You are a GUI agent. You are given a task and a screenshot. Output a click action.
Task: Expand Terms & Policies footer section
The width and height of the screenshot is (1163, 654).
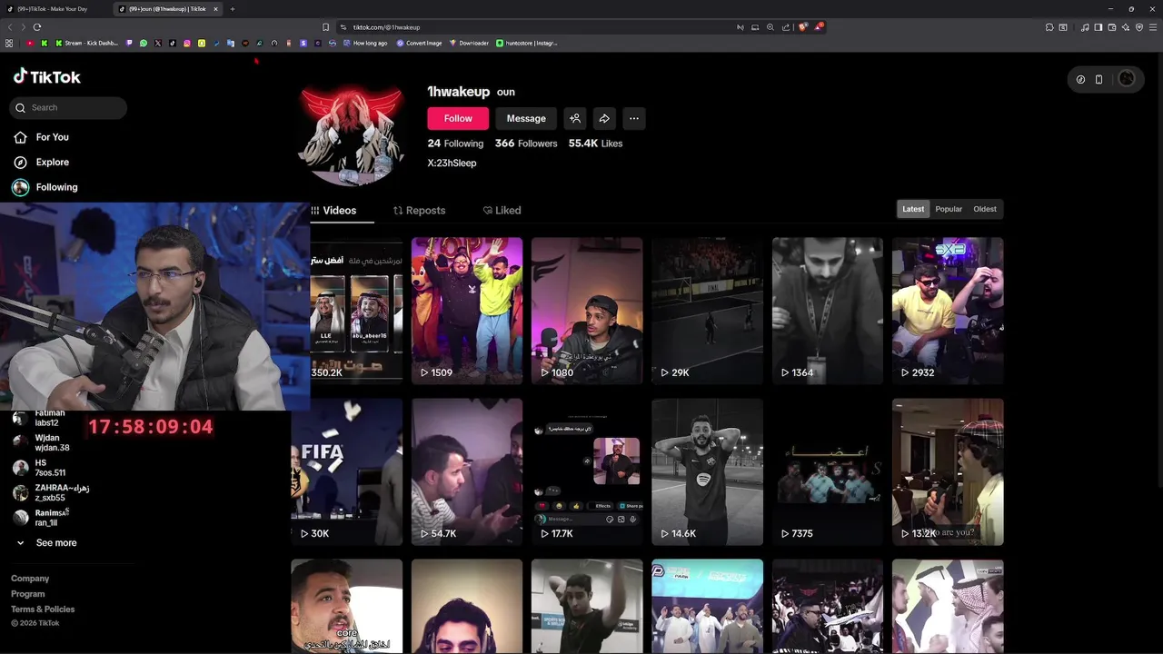click(x=43, y=609)
